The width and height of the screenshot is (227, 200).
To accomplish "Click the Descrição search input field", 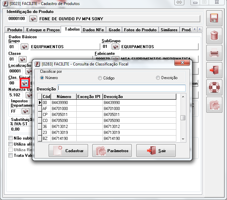I will (122, 88).
